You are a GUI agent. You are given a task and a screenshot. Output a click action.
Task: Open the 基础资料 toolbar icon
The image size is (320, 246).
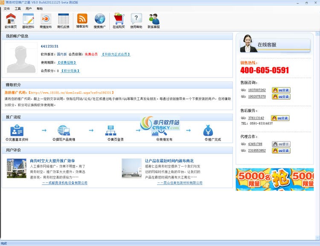point(28,21)
